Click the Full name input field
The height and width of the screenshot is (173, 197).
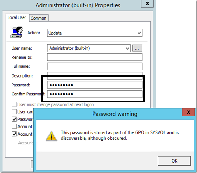pyautogui.click(x=95, y=66)
